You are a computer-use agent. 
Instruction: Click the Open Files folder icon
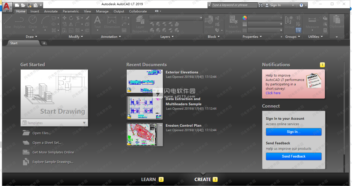[x=26, y=133]
